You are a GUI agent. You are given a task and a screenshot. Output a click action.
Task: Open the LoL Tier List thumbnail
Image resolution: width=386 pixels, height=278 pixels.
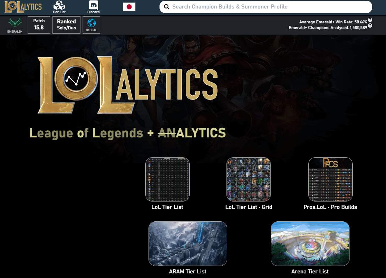(167, 179)
